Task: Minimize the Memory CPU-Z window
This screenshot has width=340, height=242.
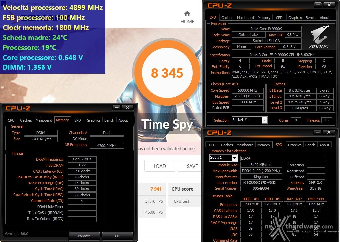Action: coord(117,107)
